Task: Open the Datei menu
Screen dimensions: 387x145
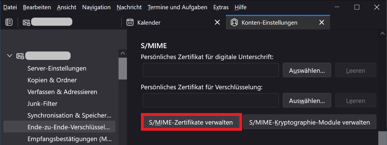Action: pos(10,7)
